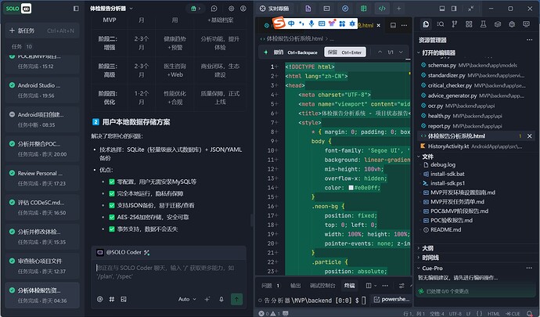
Task: Click 体检报告分析系统.html in the breadcrumb
Action: pos(295,38)
